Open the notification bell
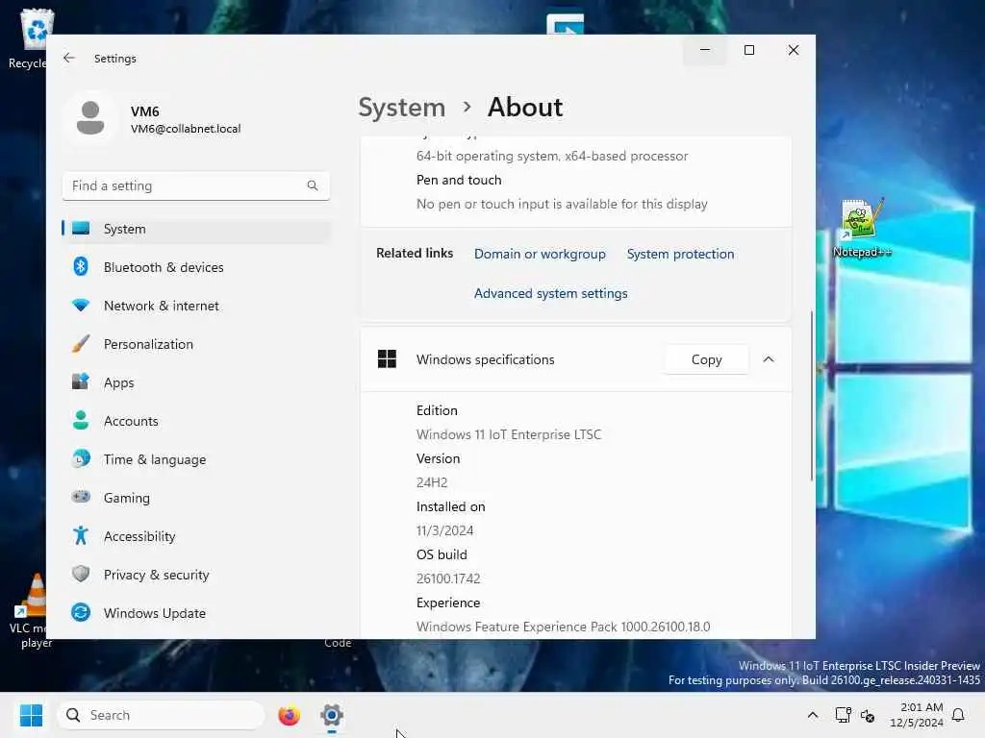This screenshot has width=985, height=738. click(958, 715)
